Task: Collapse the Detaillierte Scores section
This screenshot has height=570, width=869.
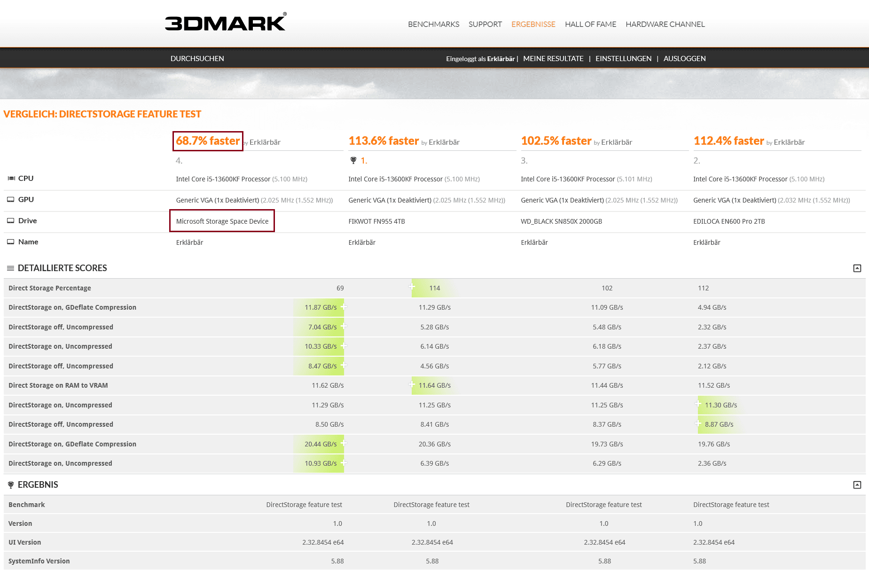Action: coord(857,268)
